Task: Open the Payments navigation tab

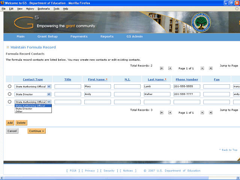Action: [79, 36]
